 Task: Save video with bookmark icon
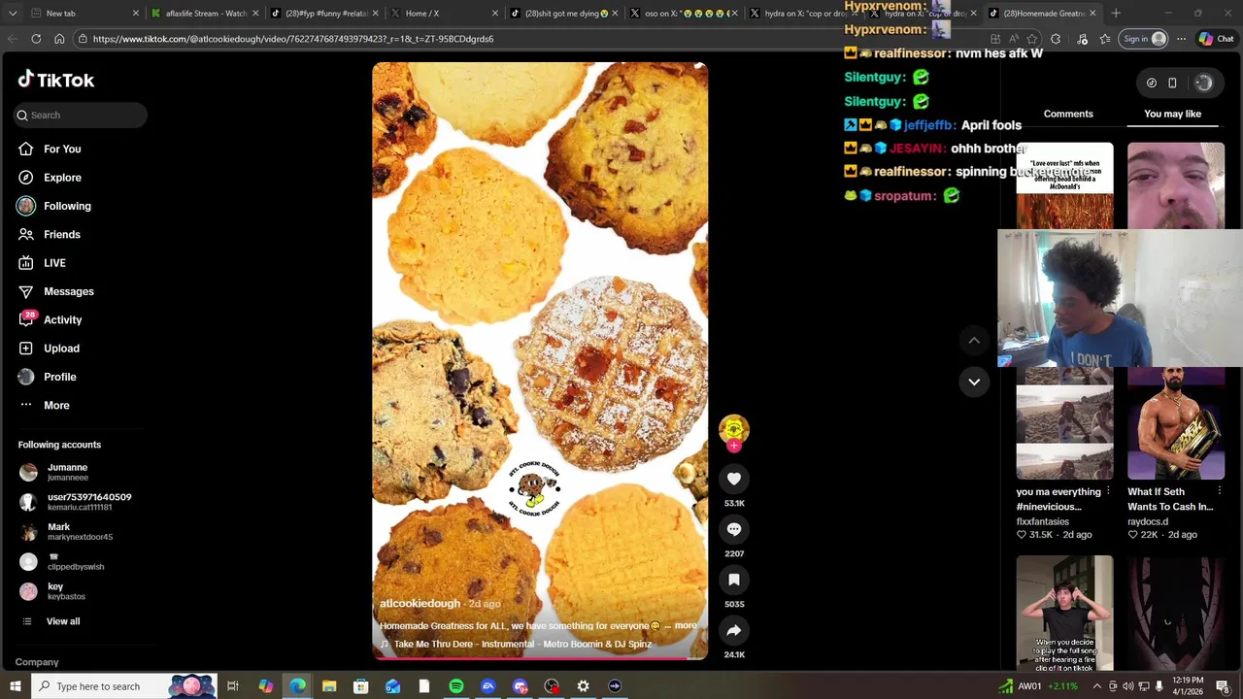tap(734, 580)
